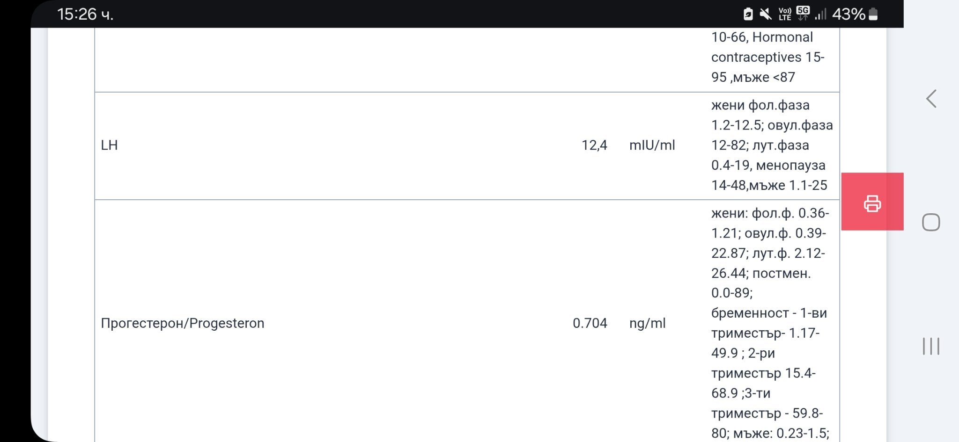959x442 pixels.
Task: Click the LH reference range text
Action: (771, 145)
